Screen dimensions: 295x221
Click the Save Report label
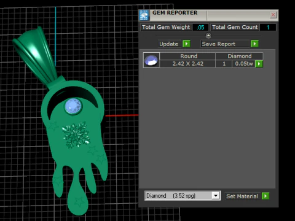click(x=225, y=44)
